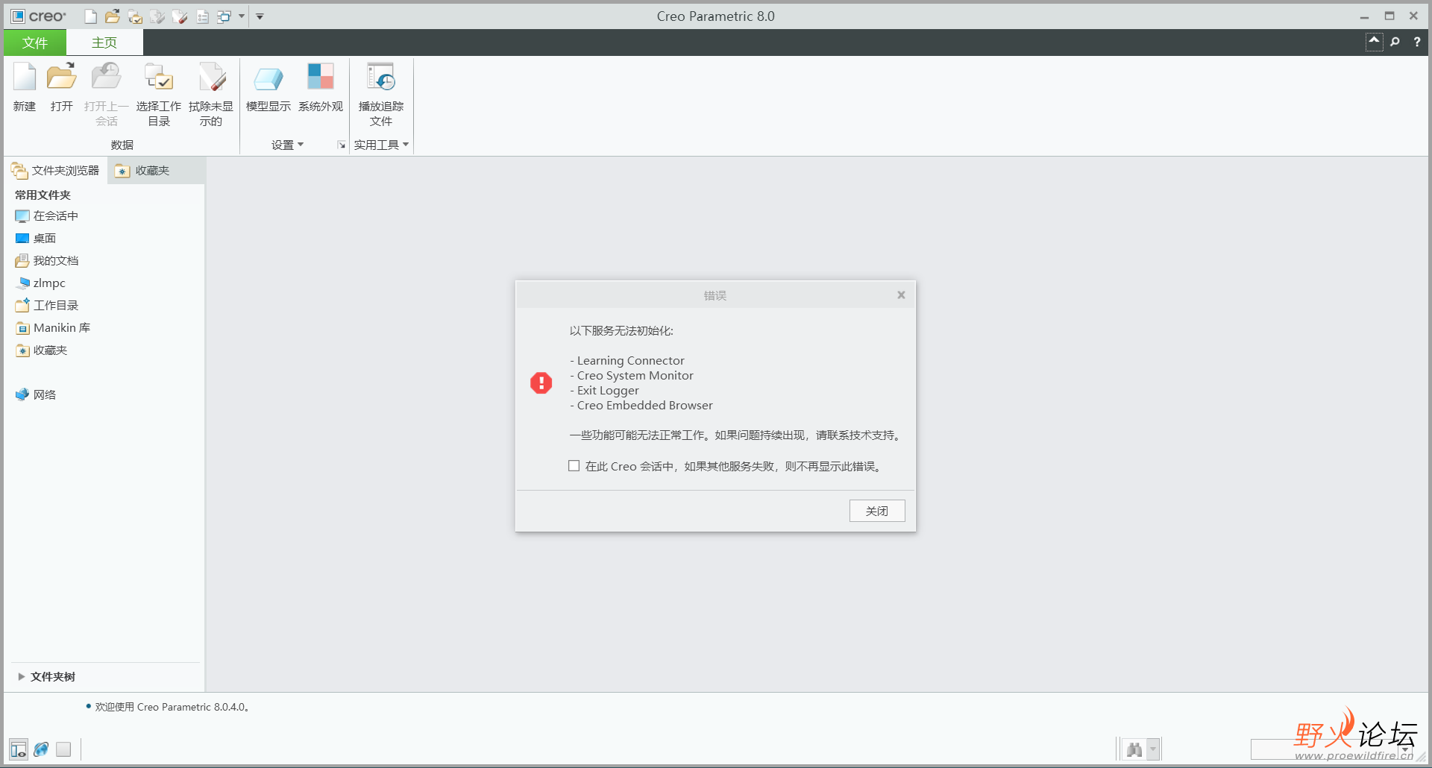Collapse the ribbon with the up arrow
Viewport: 1432px width, 768px height.
coord(1374,42)
